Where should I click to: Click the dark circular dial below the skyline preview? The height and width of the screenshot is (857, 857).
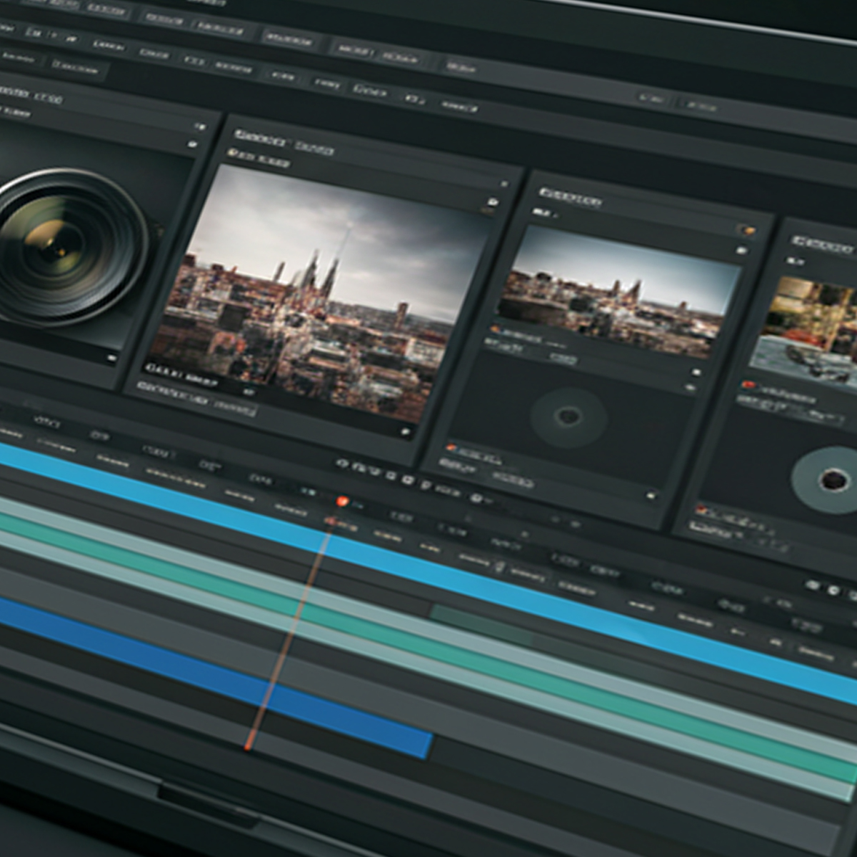coord(569,417)
